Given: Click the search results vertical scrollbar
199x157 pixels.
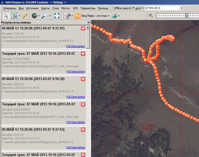Looking at the screenshot, I should tap(88, 36).
